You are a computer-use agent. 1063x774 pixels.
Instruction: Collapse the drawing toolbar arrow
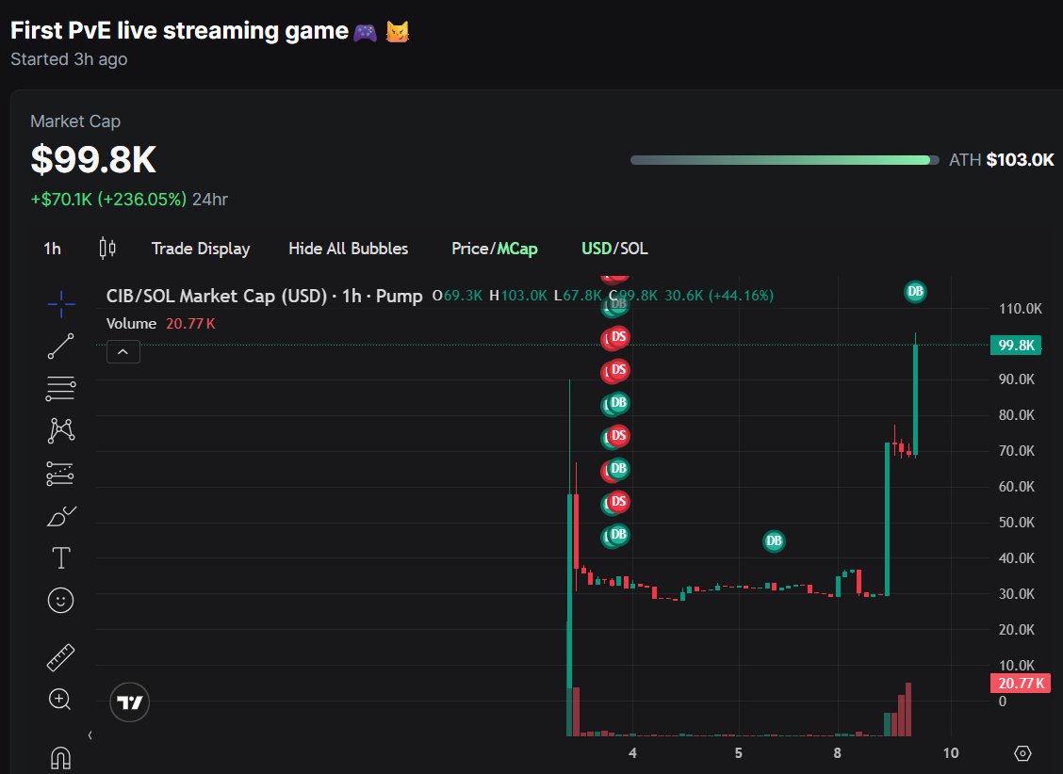click(90, 734)
